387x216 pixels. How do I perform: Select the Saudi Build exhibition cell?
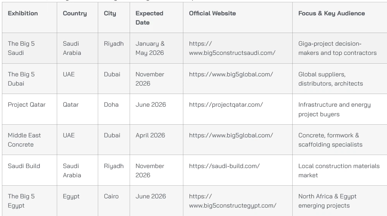coord(30,170)
